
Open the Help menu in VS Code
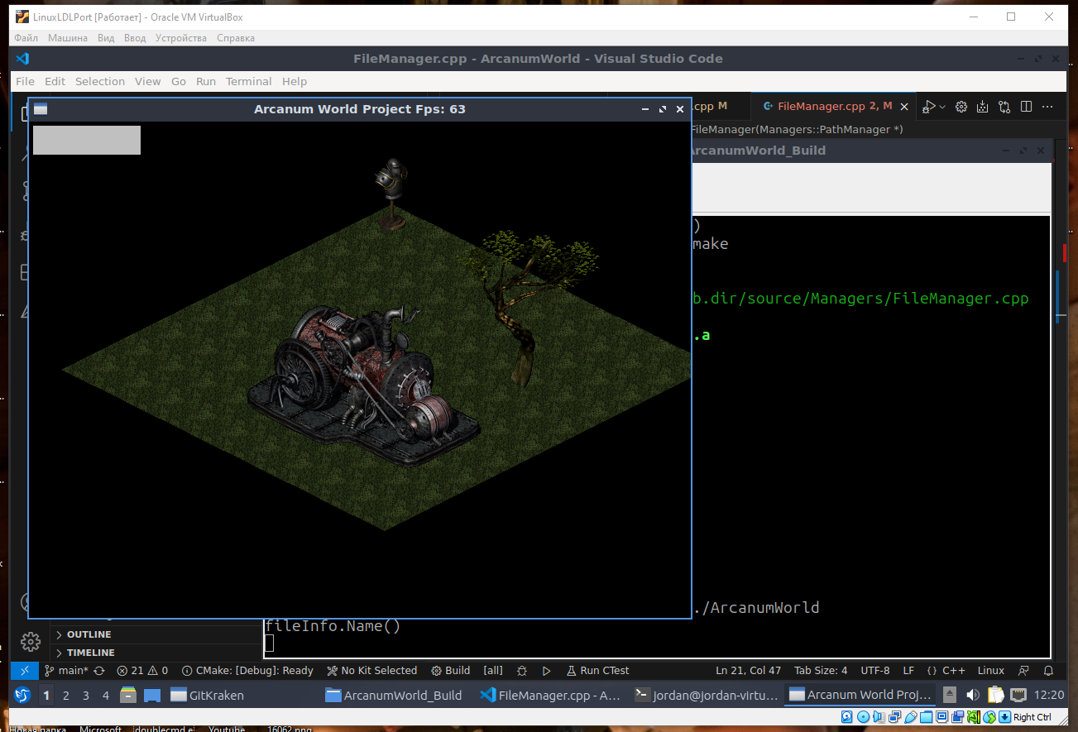tap(295, 81)
